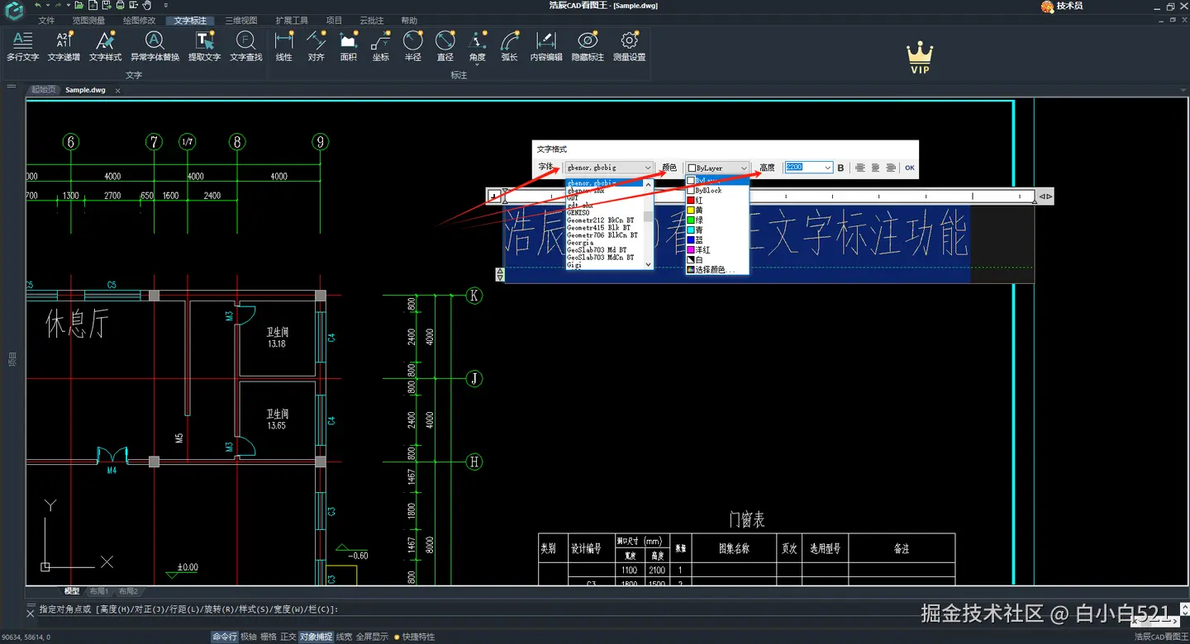Viewport: 1190px width, 644px height.
Task: Click the 全屏显示 fullscreen button
Action: tap(372, 637)
